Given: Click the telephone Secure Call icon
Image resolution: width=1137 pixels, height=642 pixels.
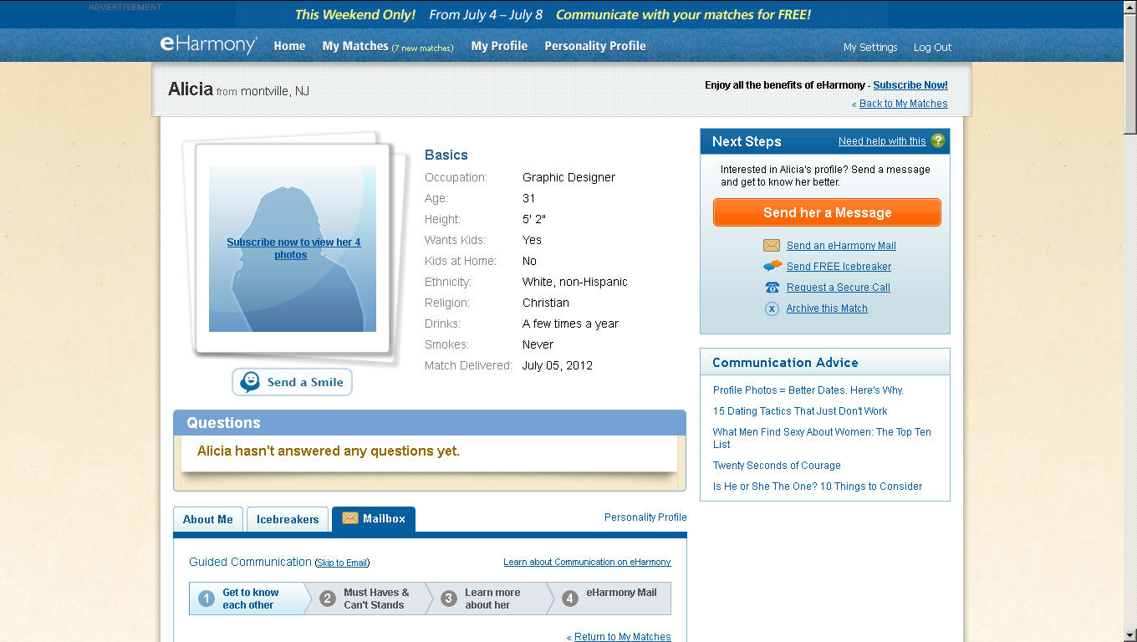Looking at the screenshot, I should (772, 288).
